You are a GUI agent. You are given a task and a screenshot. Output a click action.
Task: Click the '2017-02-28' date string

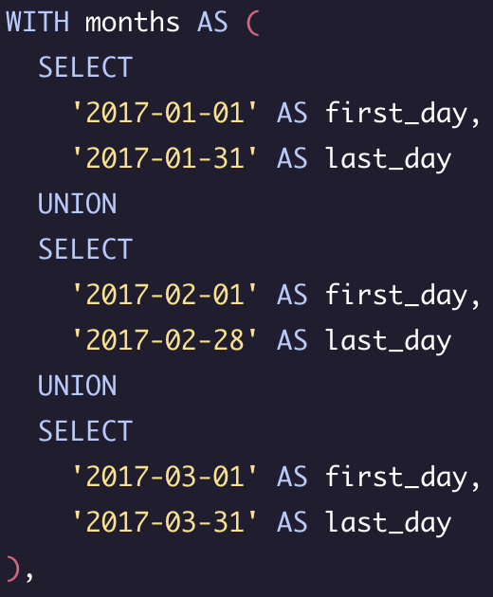coord(165,340)
